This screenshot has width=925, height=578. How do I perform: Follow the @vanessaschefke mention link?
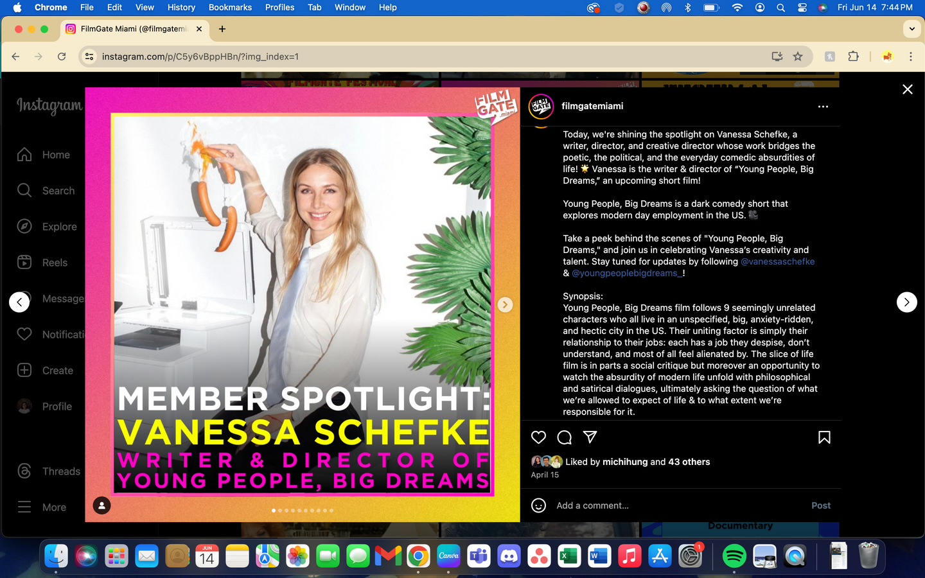pos(777,261)
